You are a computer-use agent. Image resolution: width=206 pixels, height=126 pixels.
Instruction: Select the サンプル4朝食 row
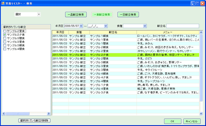tap(126, 74)
